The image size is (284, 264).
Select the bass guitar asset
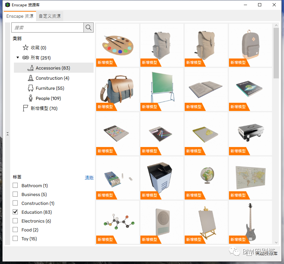(250, 222)
